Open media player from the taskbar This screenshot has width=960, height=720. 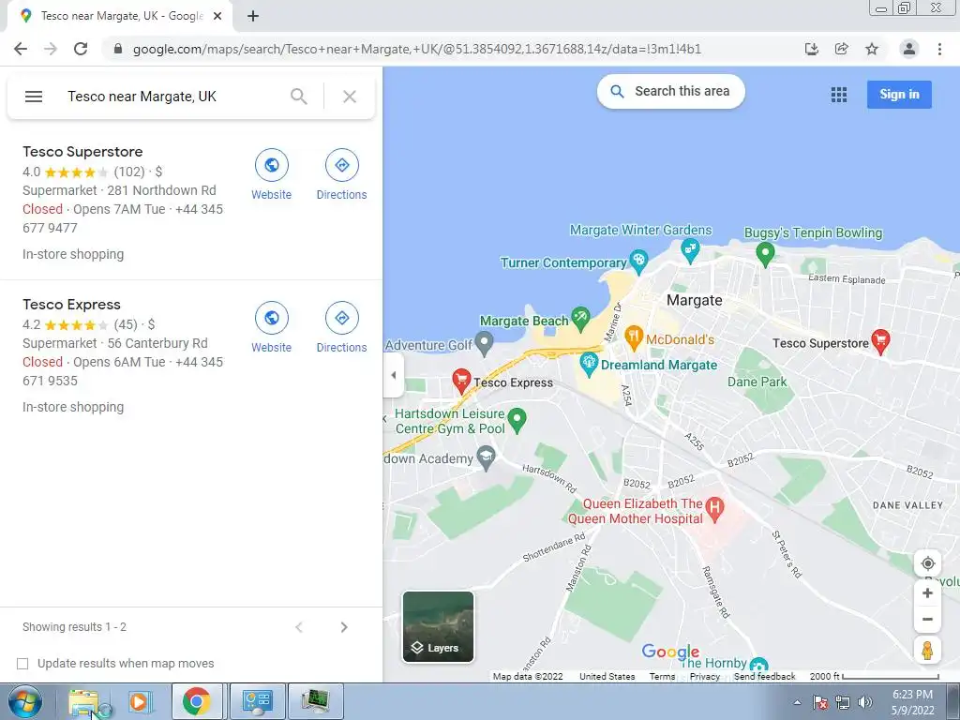(140, 701)
